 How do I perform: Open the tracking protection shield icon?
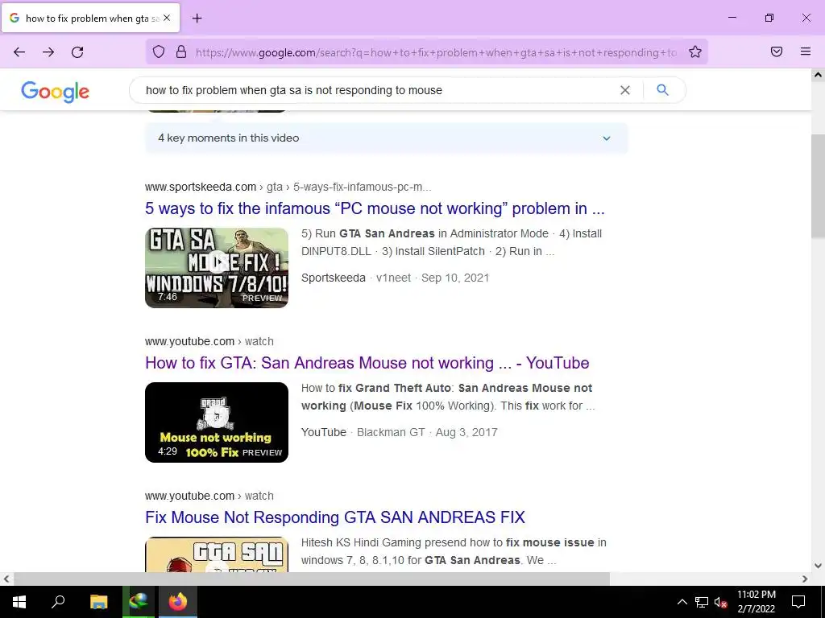click(159, 51)
